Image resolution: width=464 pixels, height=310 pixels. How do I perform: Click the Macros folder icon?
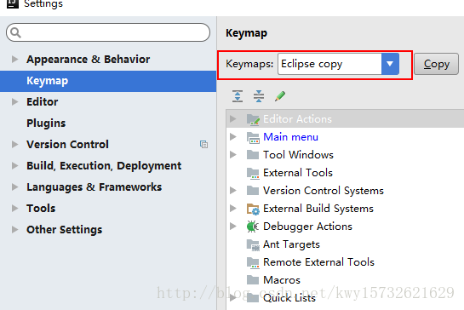pos(253,280)
